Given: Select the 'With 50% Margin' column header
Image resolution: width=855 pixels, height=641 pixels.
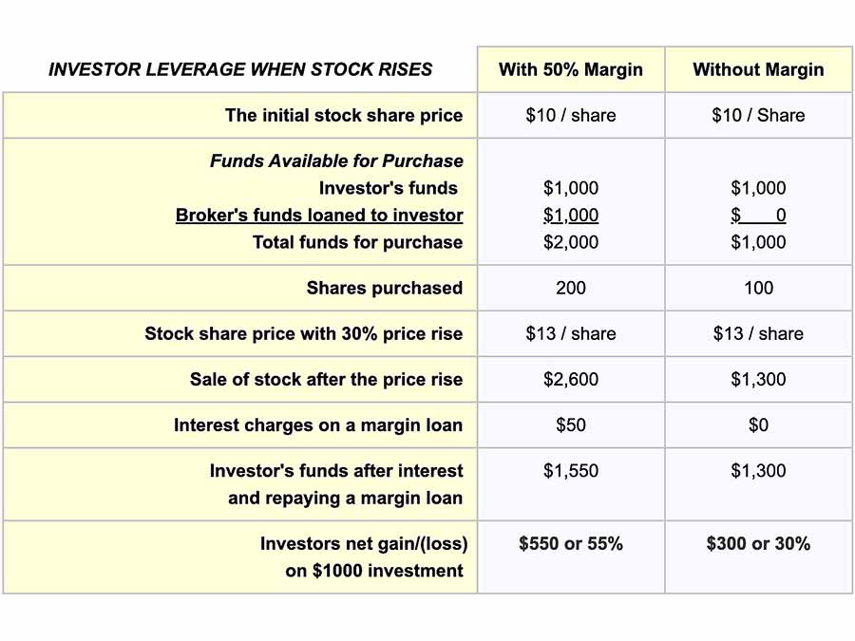Looking at the screenshot, I should point(571,69).
